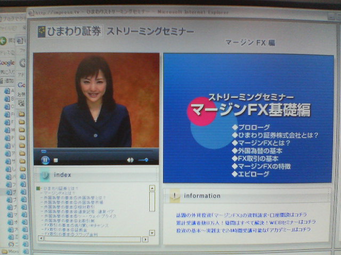Image resolution: width=341 pixels, height=255 pixels.
Task: Open the Micro taskbar item at bottom left
Action: pos(10,251)
